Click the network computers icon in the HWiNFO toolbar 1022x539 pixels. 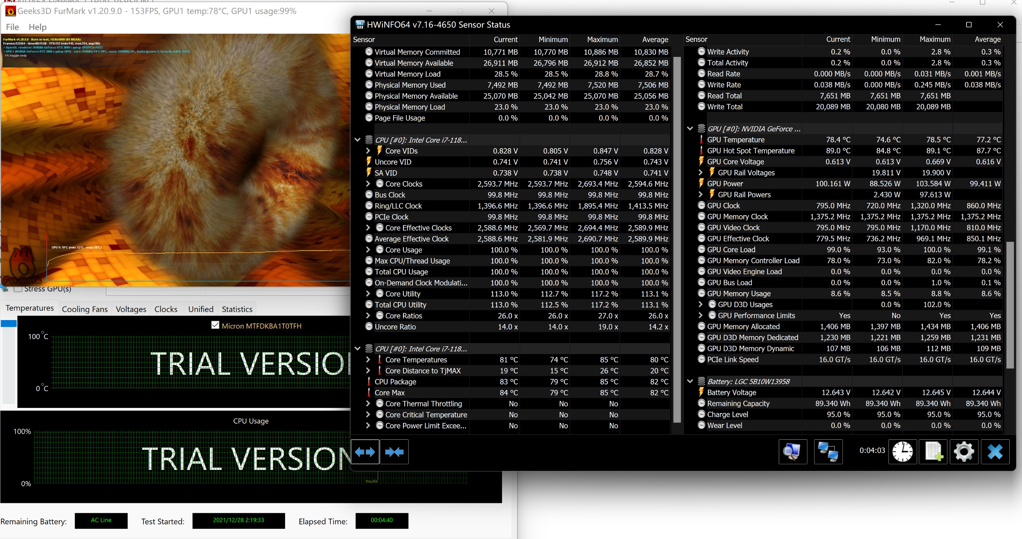pyautogui.click(x=828, y=451)
